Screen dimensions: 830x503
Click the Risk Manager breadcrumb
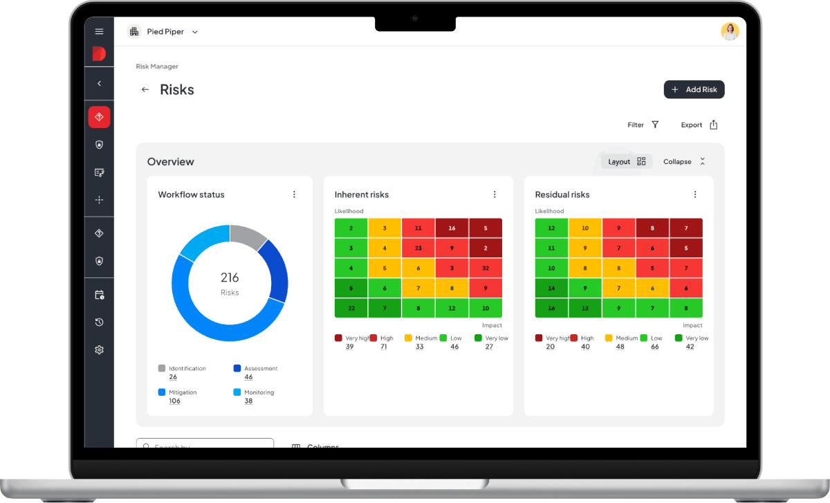[157, 66]
